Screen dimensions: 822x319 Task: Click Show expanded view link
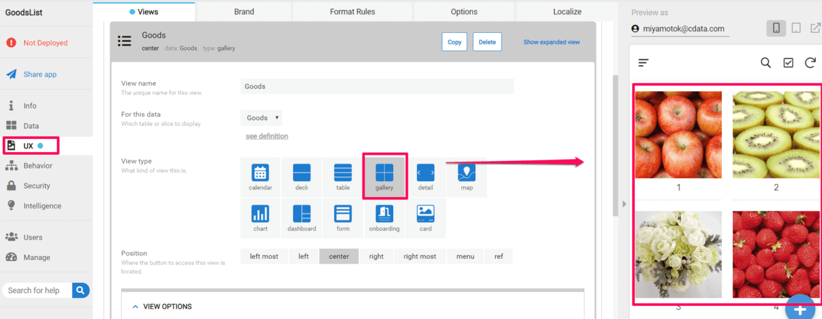point(551,42)
